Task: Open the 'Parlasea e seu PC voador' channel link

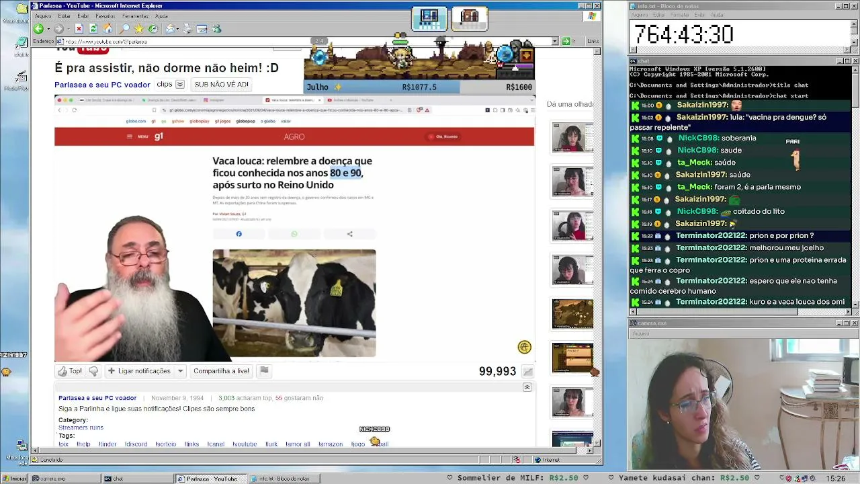Action: [x=102, y=85]
